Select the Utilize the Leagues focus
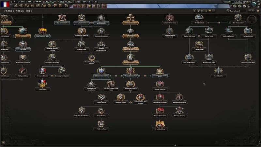Screen dimensions: 261x147 pos(130,20)
